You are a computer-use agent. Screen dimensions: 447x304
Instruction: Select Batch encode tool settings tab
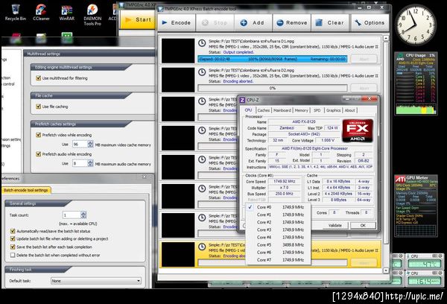(x=26, y=190)
